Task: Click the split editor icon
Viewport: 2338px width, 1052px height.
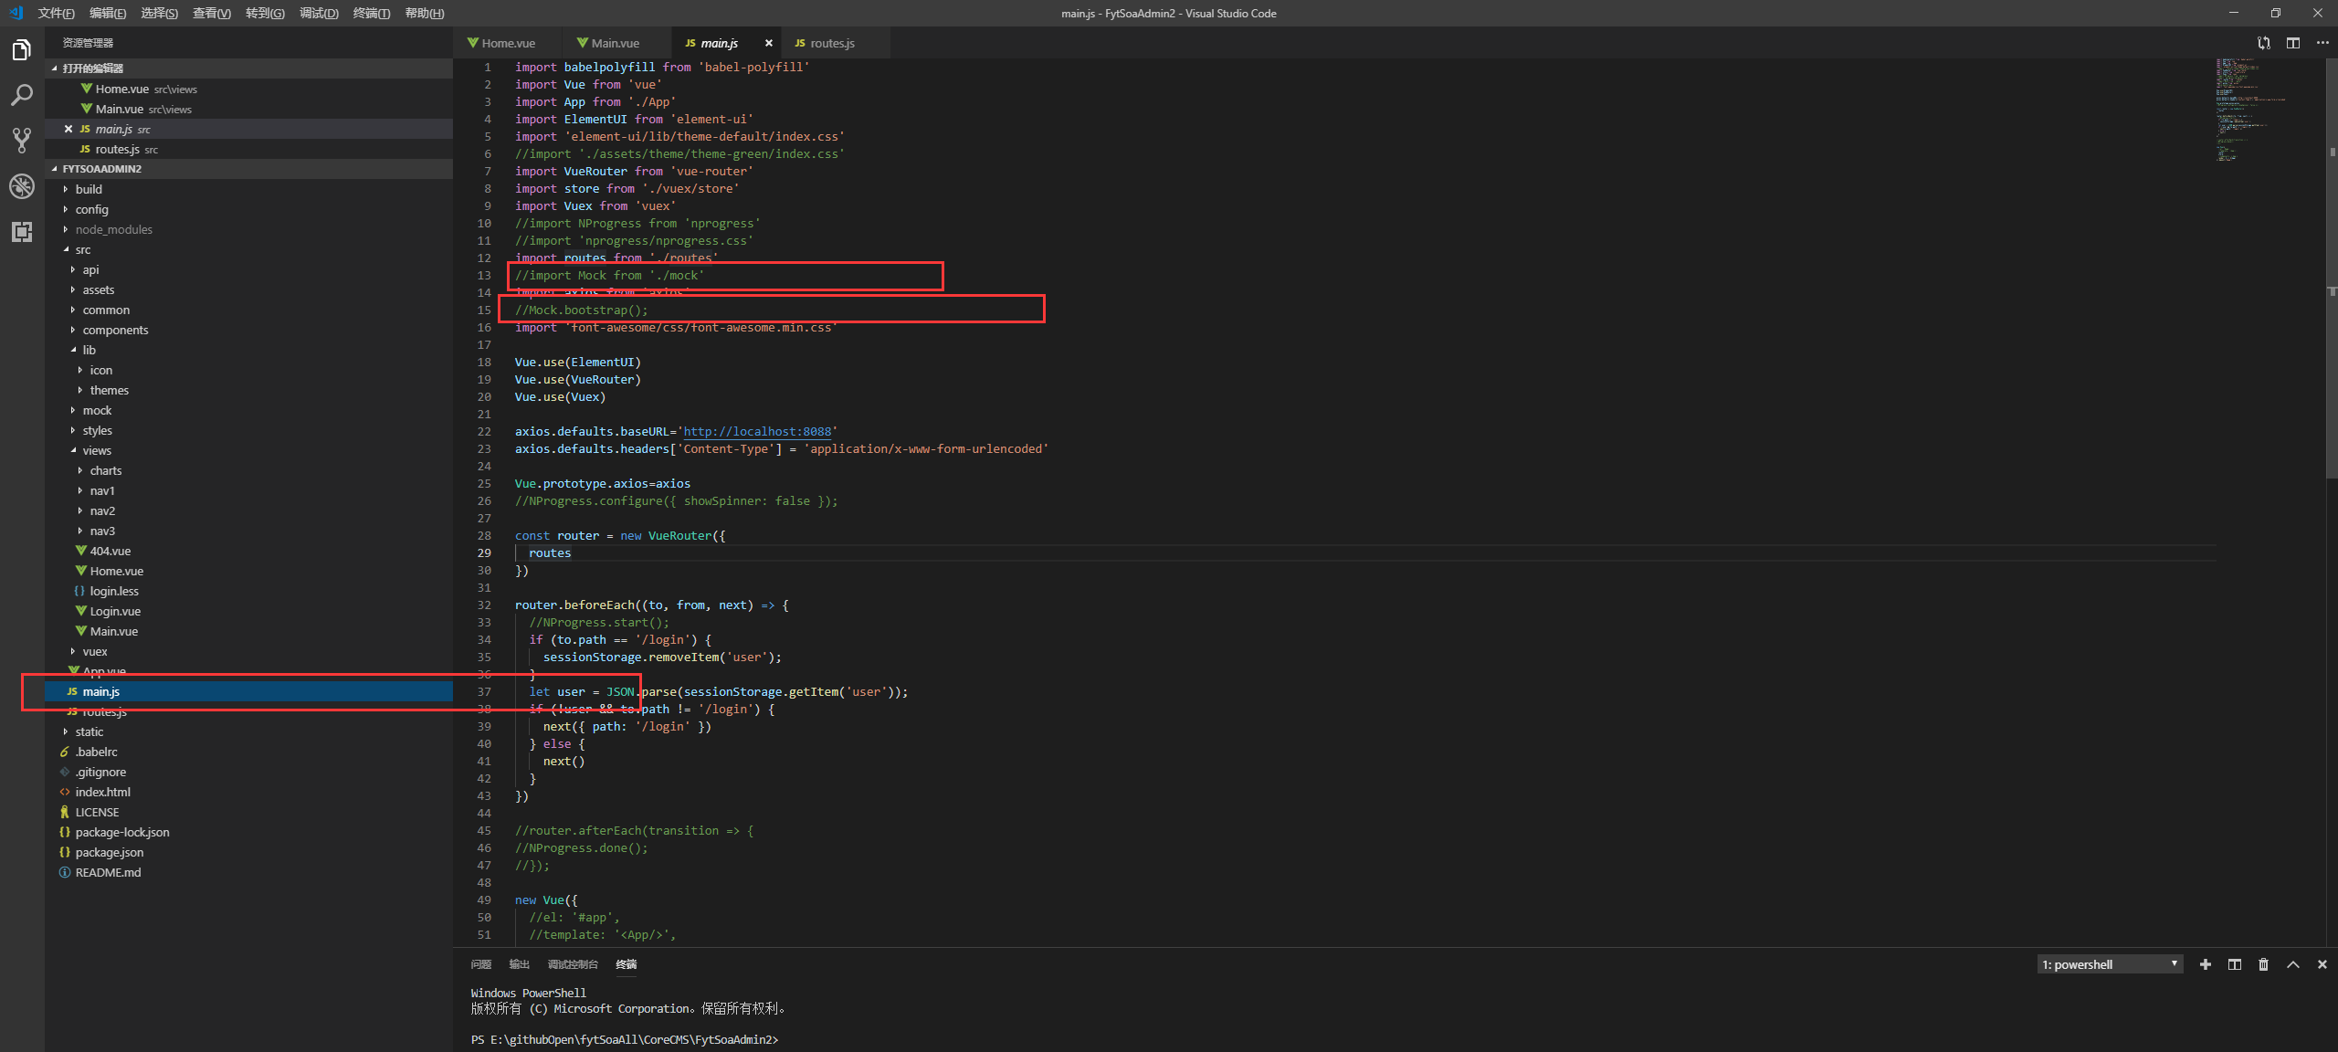Action: click(2293, 43)
